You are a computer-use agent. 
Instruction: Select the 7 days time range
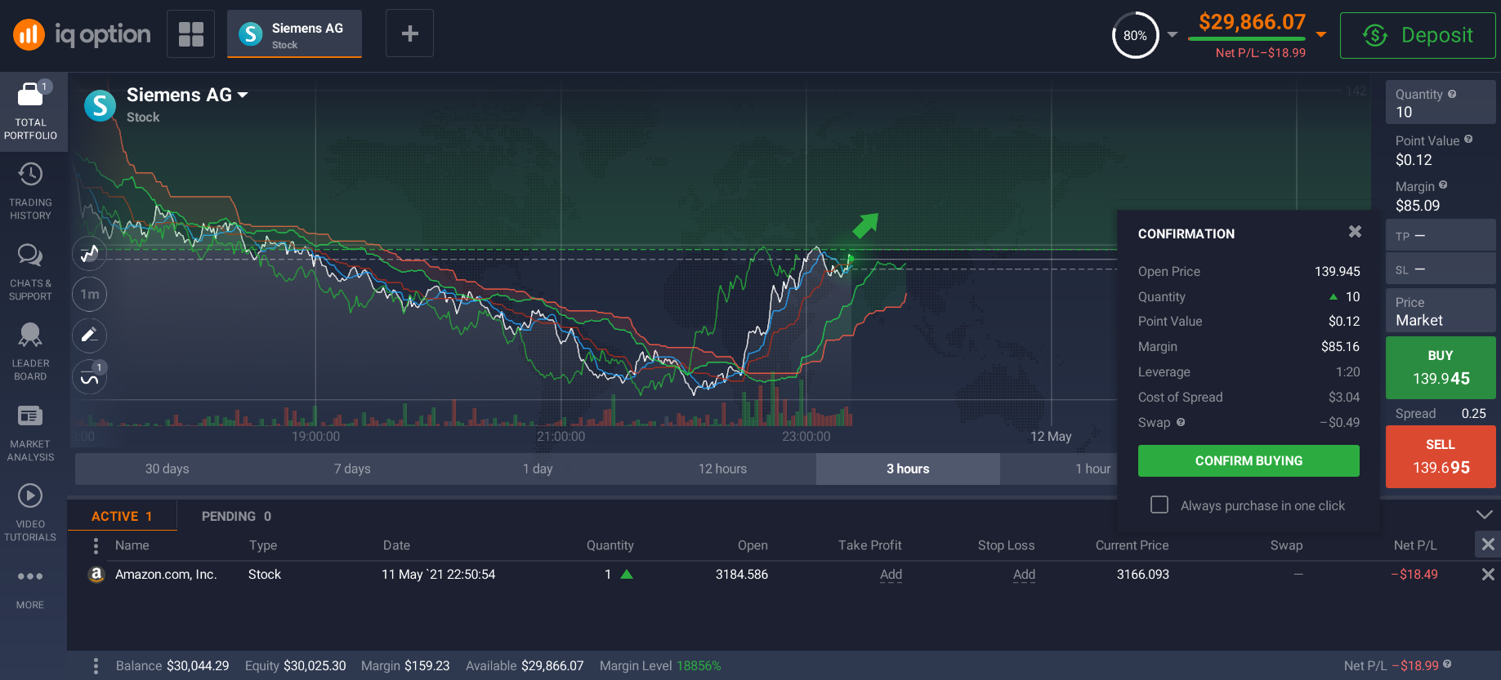352,469
